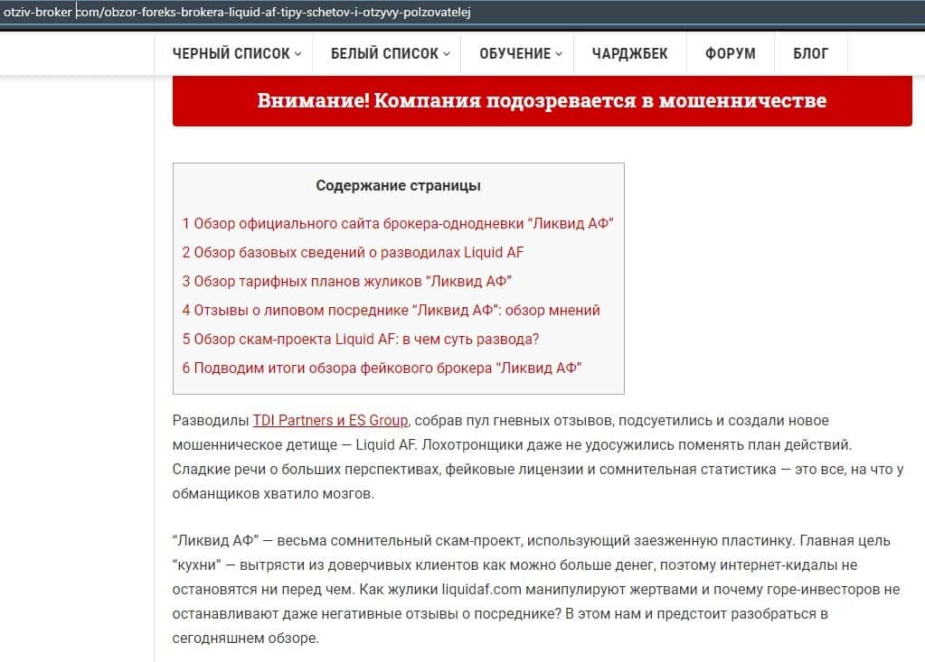Open the БЛОГ section
The image size is (925, 662).
[810, 53]
